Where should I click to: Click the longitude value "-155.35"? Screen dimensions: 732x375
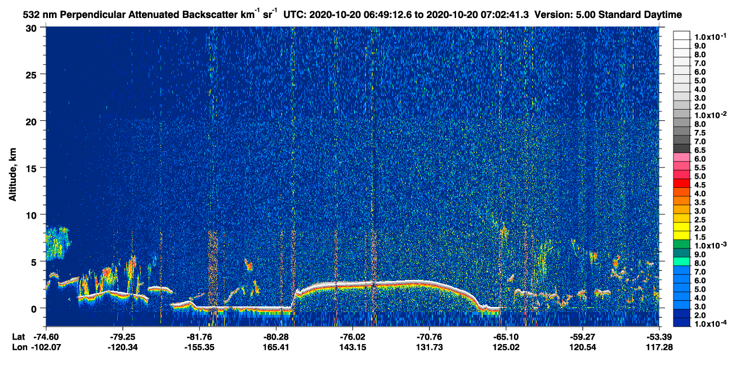pos(199,347)
